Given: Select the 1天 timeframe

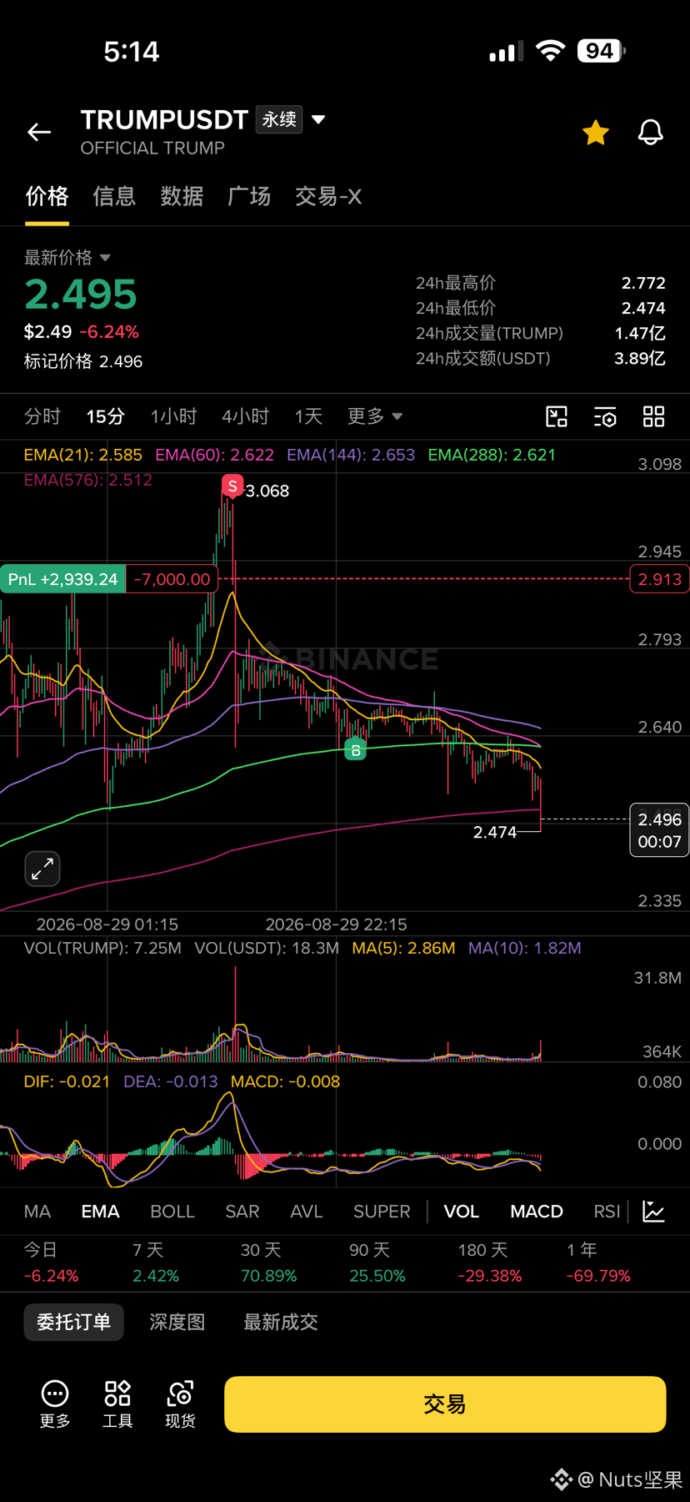Looking at the screenshot, I should coord(308,416).
